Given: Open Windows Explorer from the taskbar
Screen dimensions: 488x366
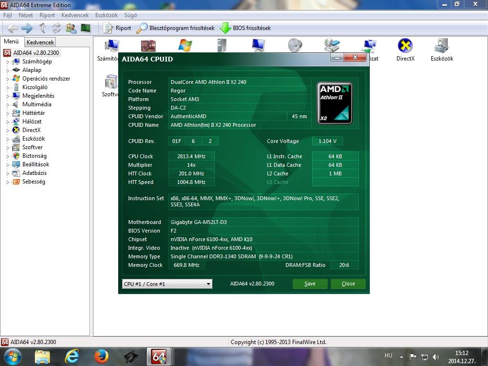Looking at the screenshot, I should click(x=42, y=356).
